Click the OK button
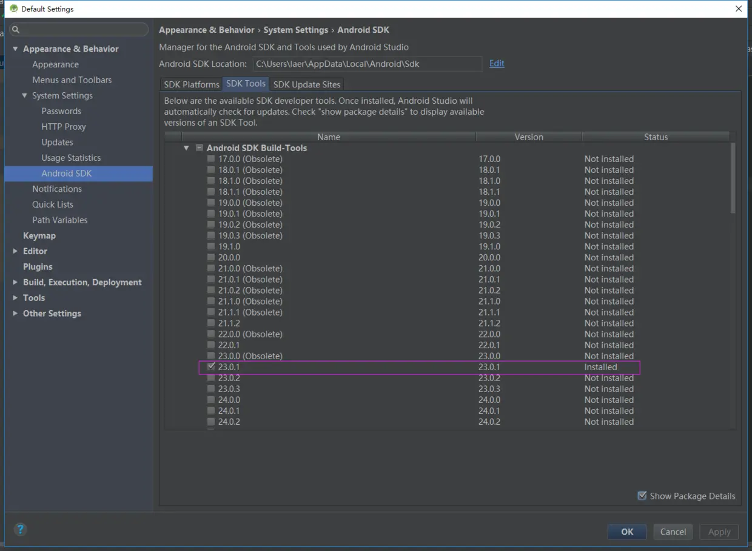This screenshot has height=551, width=752. [627, 532]
